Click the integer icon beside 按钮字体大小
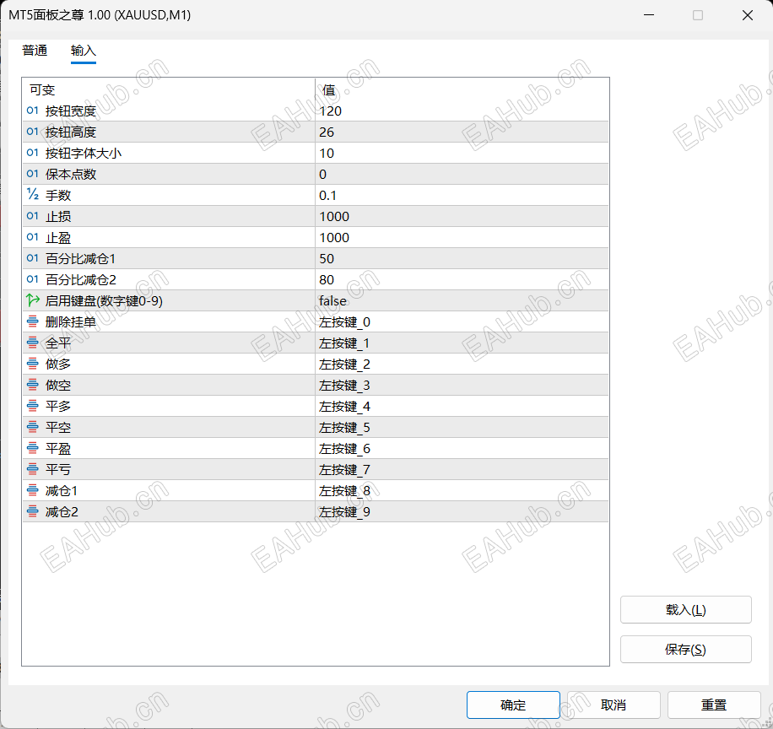 (33, 153)
